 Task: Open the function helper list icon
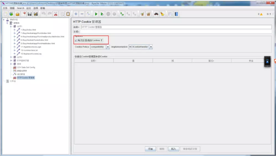tap(170, 14)
